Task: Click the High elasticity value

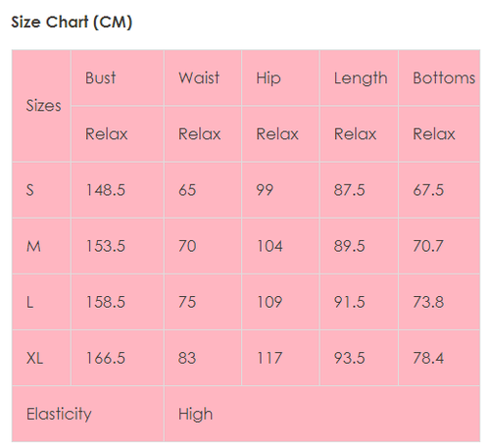Action: tap(195, 414)
